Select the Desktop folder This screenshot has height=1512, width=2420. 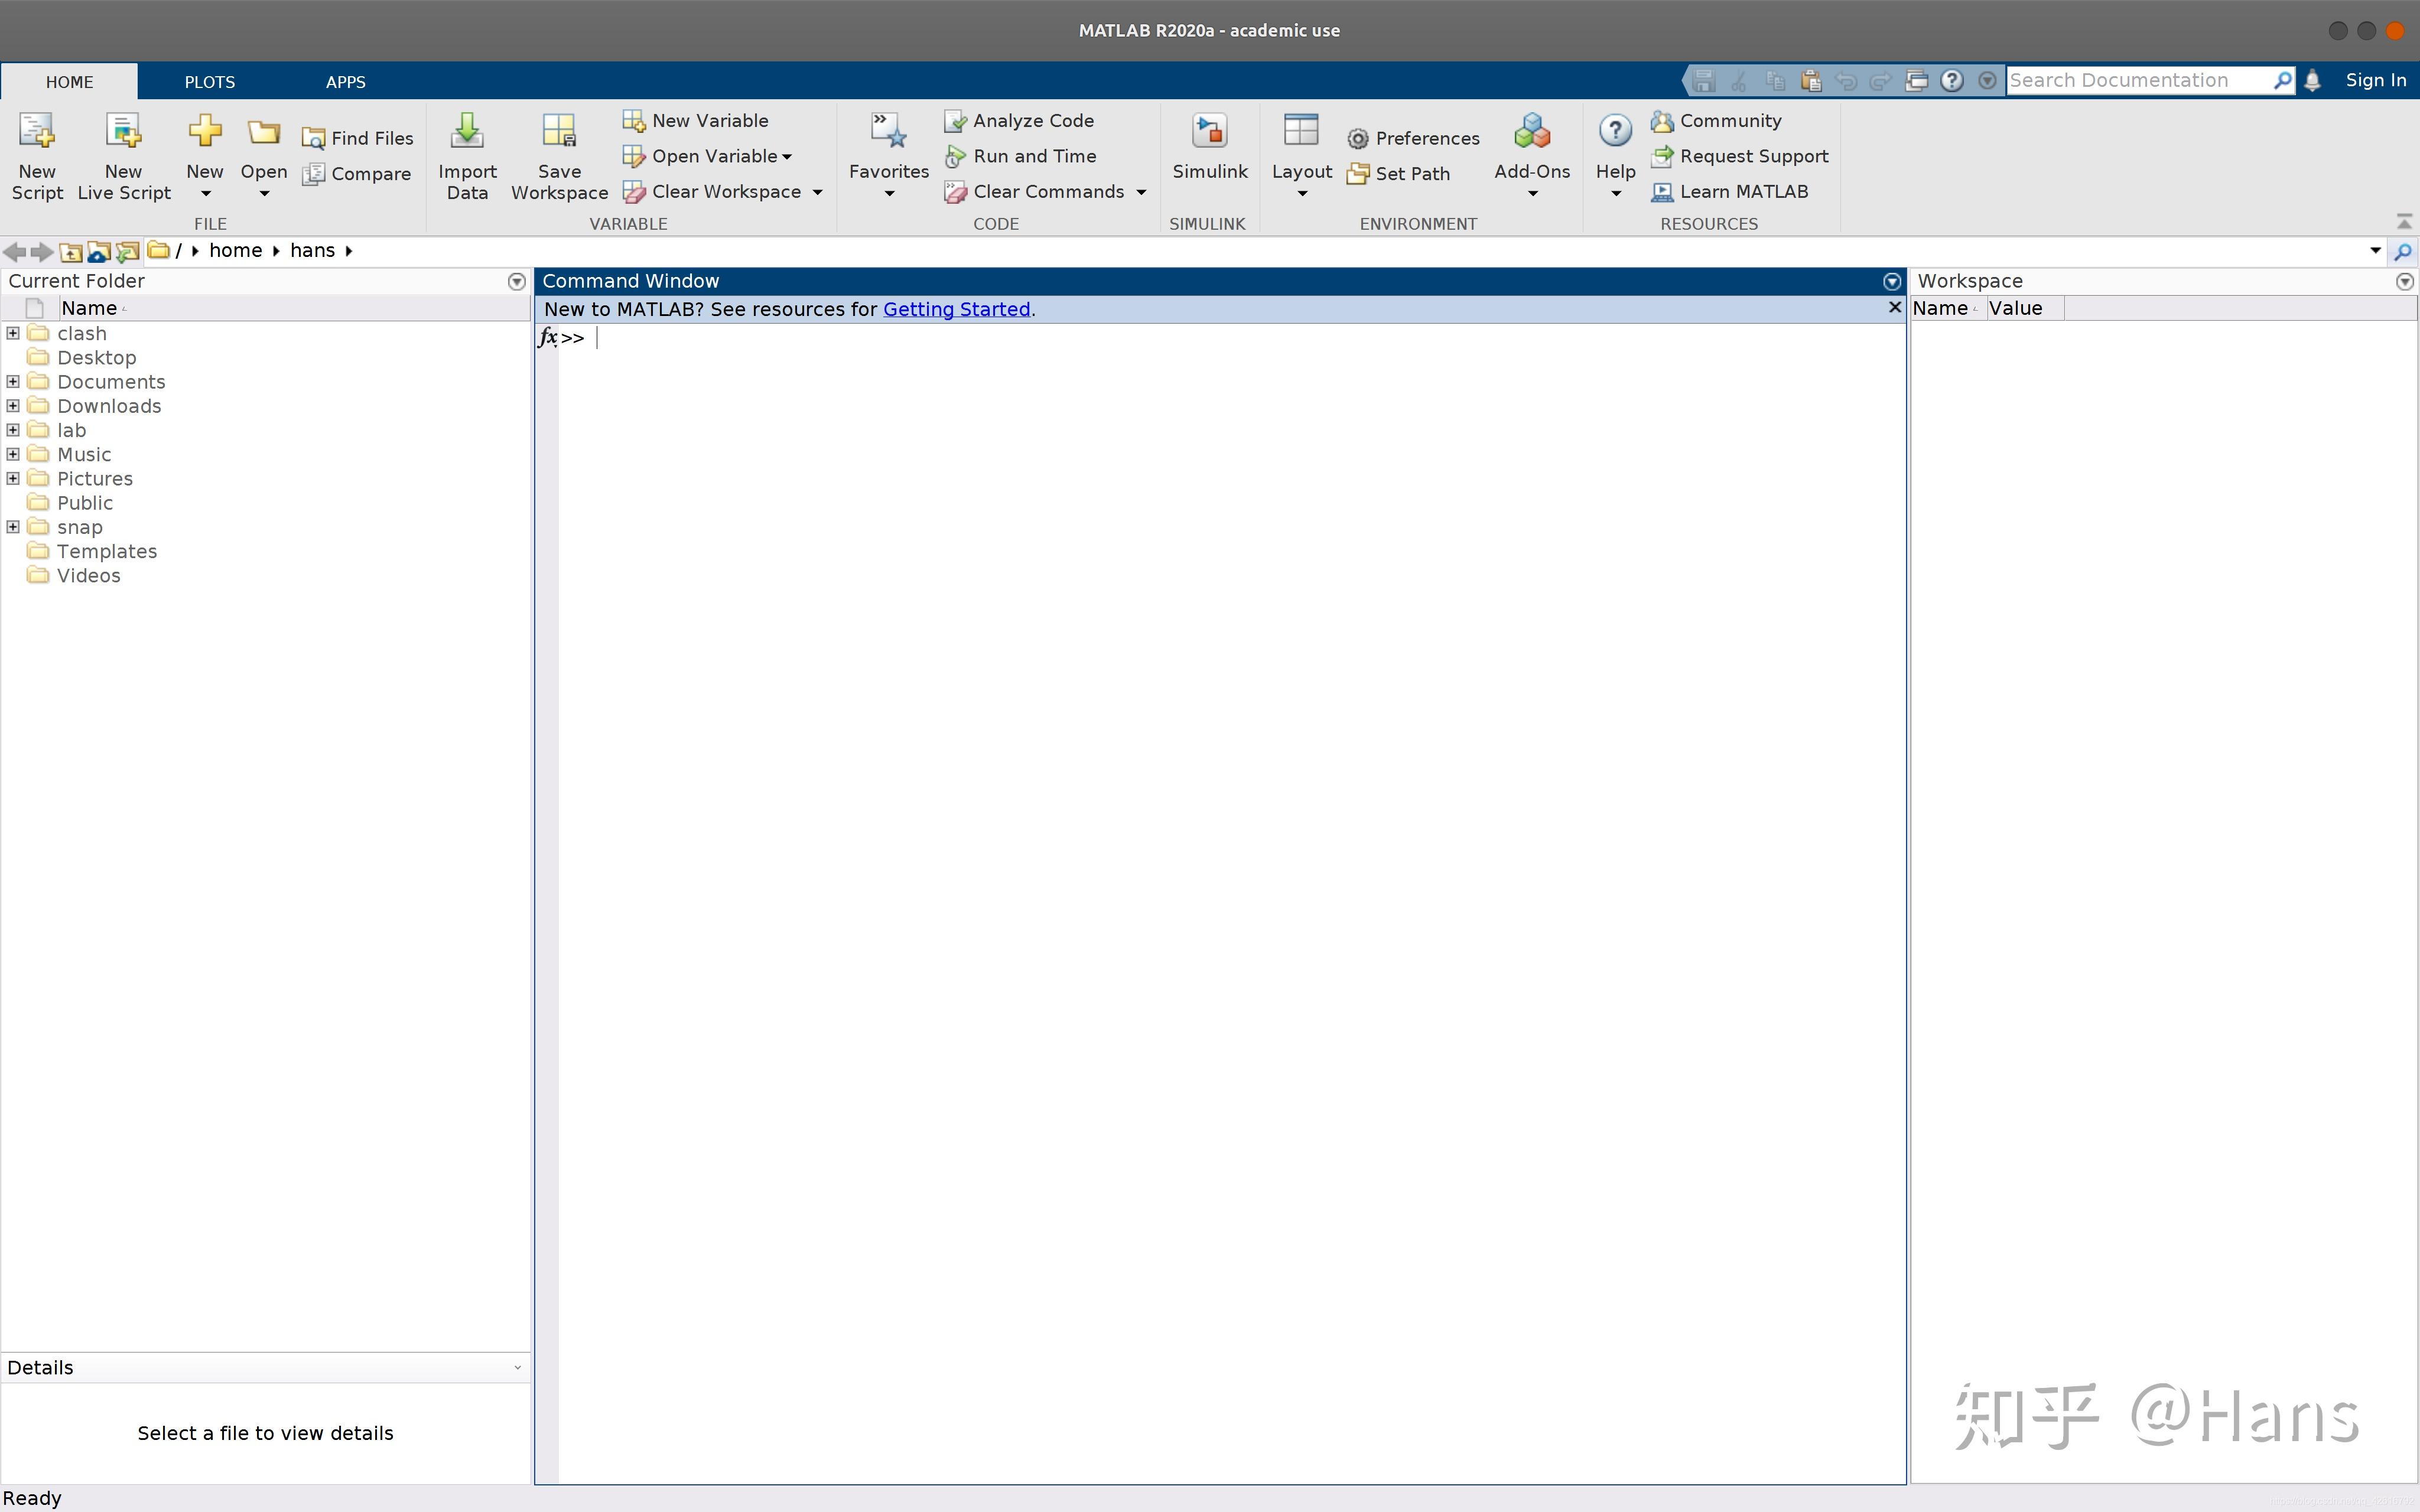[x=97, y=358]
